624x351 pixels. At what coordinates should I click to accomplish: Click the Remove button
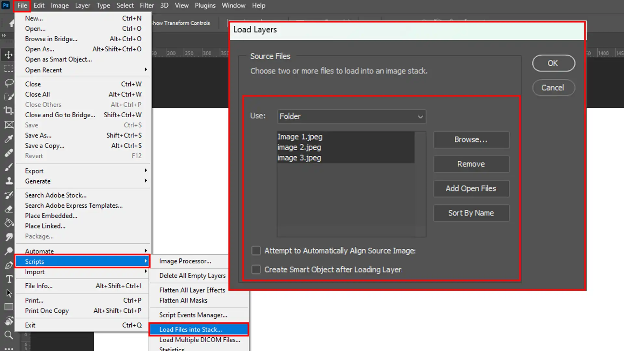(x=471, y=164)
